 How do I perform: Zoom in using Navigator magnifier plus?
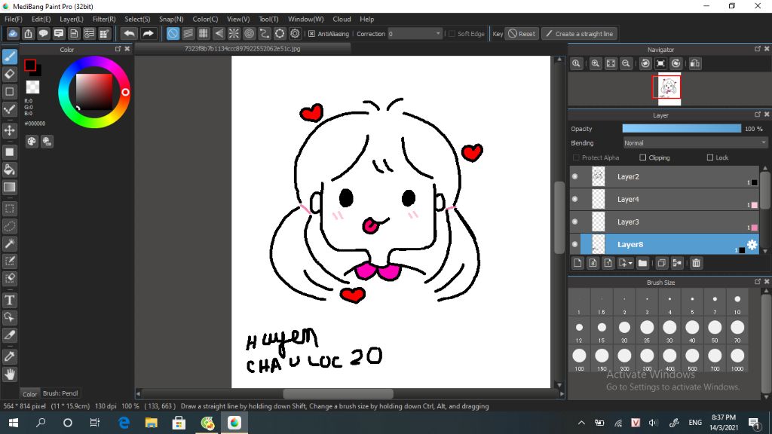(596, 63)
